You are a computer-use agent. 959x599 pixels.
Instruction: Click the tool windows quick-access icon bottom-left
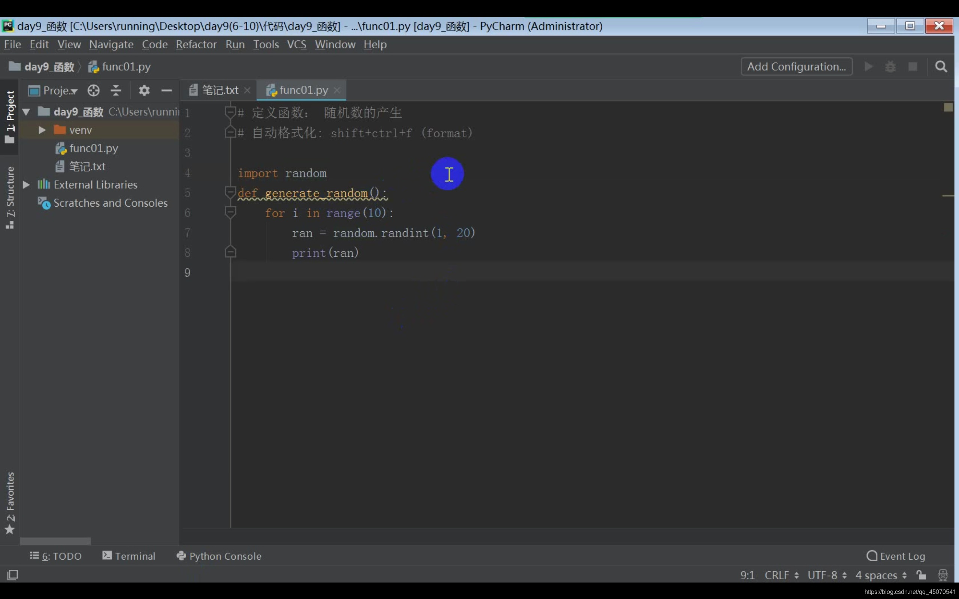tap(13, 575)
